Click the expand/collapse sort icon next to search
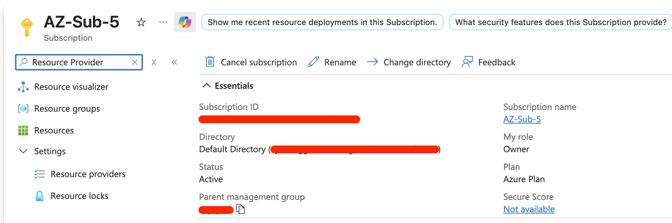Image resolution: width=672 pixels, height=223 pixels. 154,62
